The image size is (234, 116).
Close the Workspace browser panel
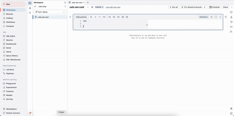tap(65, 3)
